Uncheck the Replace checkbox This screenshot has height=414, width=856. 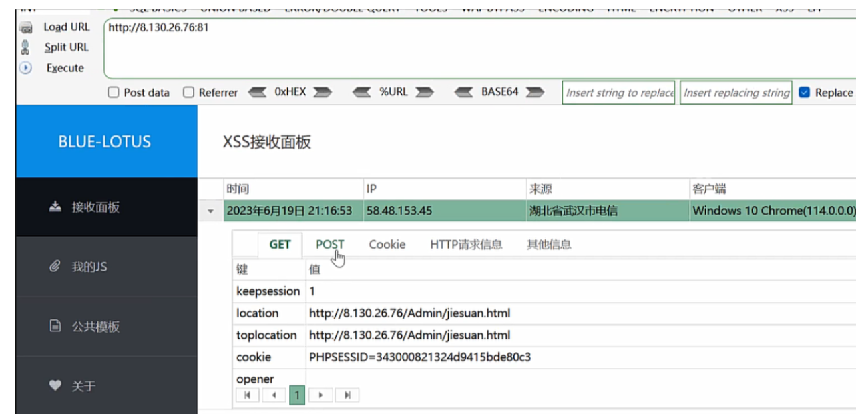805,93
